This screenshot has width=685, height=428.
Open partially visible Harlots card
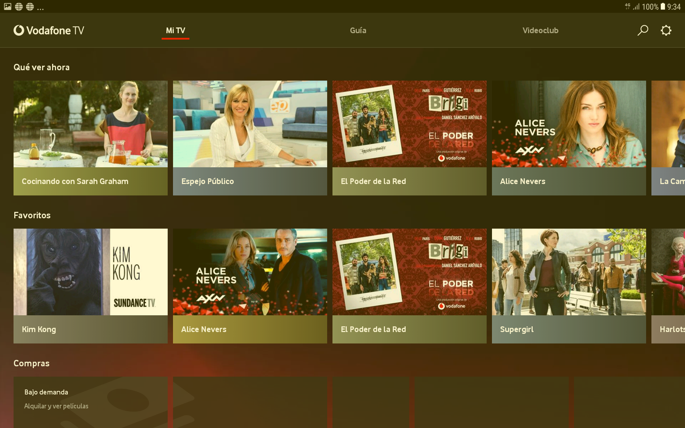click(669, 285)
